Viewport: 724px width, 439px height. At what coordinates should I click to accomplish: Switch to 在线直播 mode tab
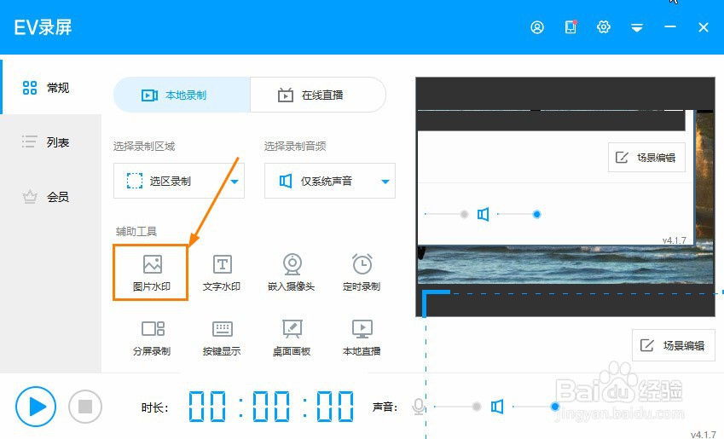click(318, 95)
